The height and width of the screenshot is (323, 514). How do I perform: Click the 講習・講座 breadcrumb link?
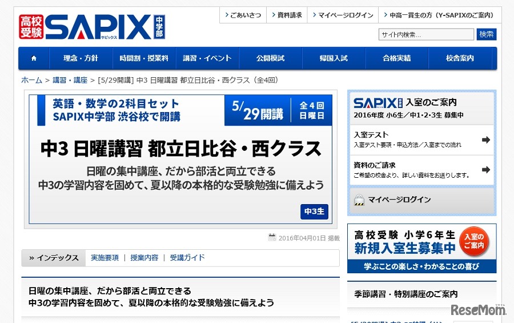pyautogui.click(x=70, y=80)
